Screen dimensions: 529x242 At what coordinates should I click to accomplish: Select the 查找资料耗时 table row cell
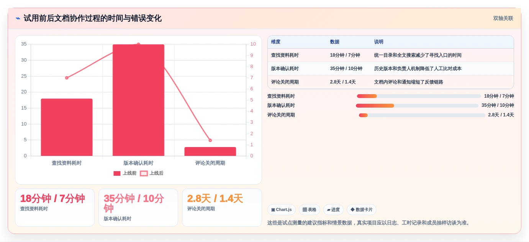click(285, 55)
